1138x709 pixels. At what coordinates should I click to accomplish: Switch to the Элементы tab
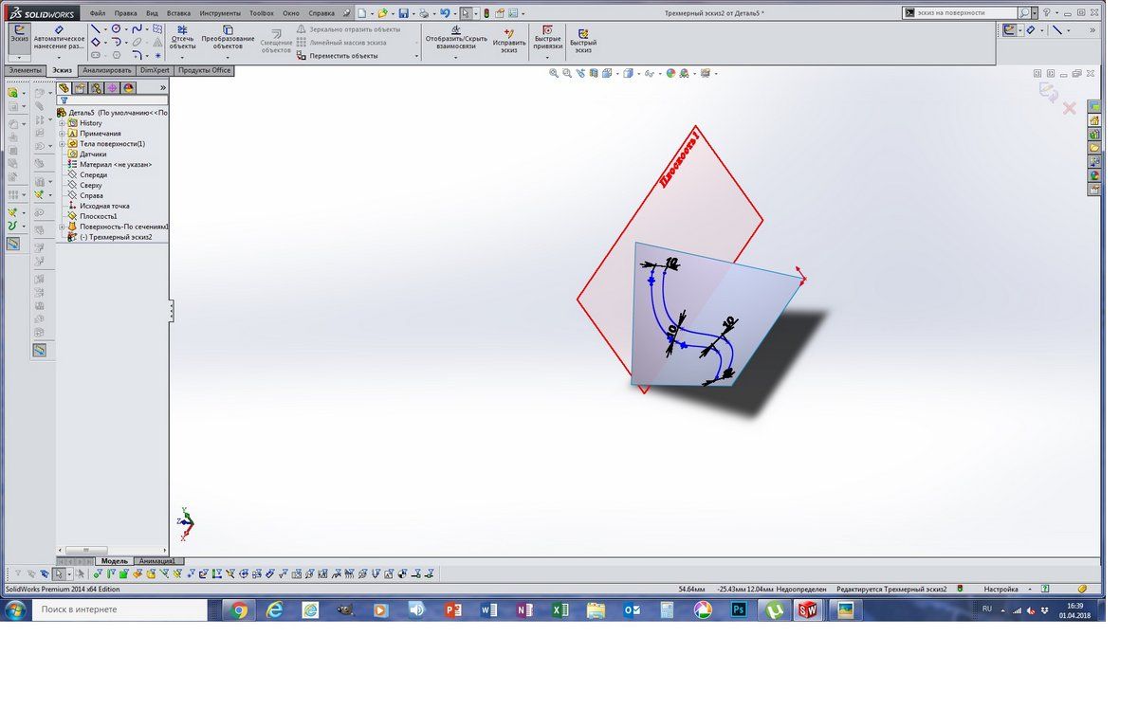point(25,70)
